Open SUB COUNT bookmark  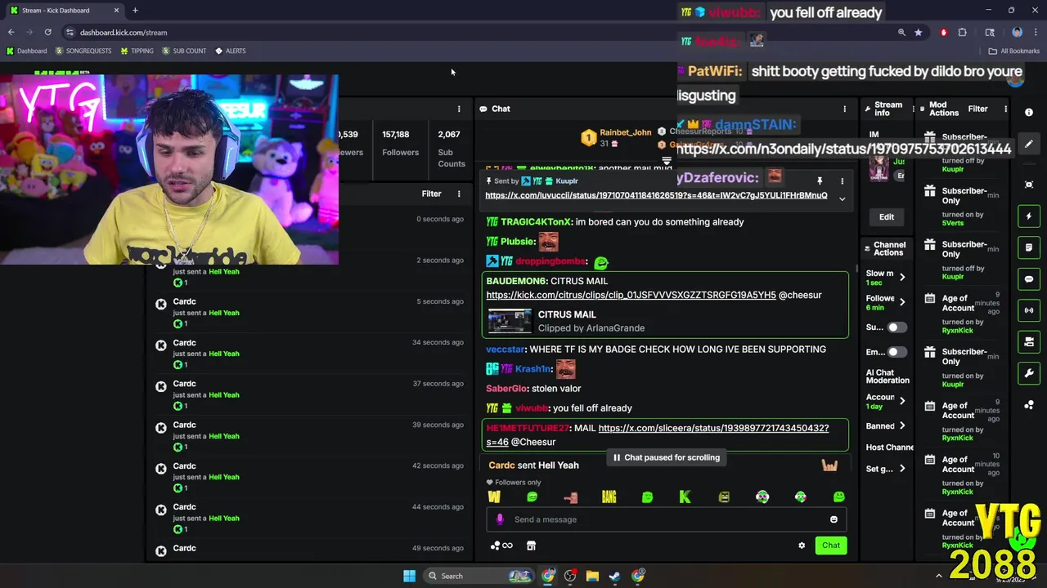pos(184,51)
